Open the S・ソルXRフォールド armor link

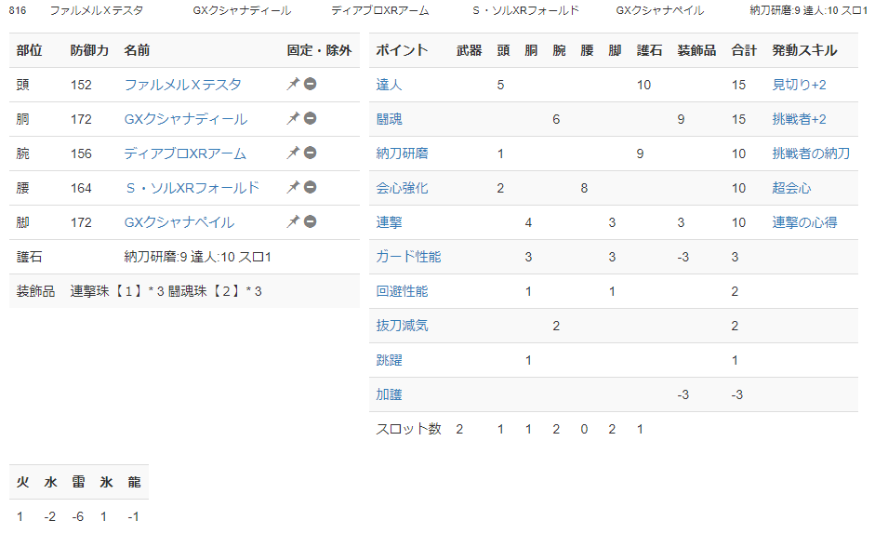point(192,188)
